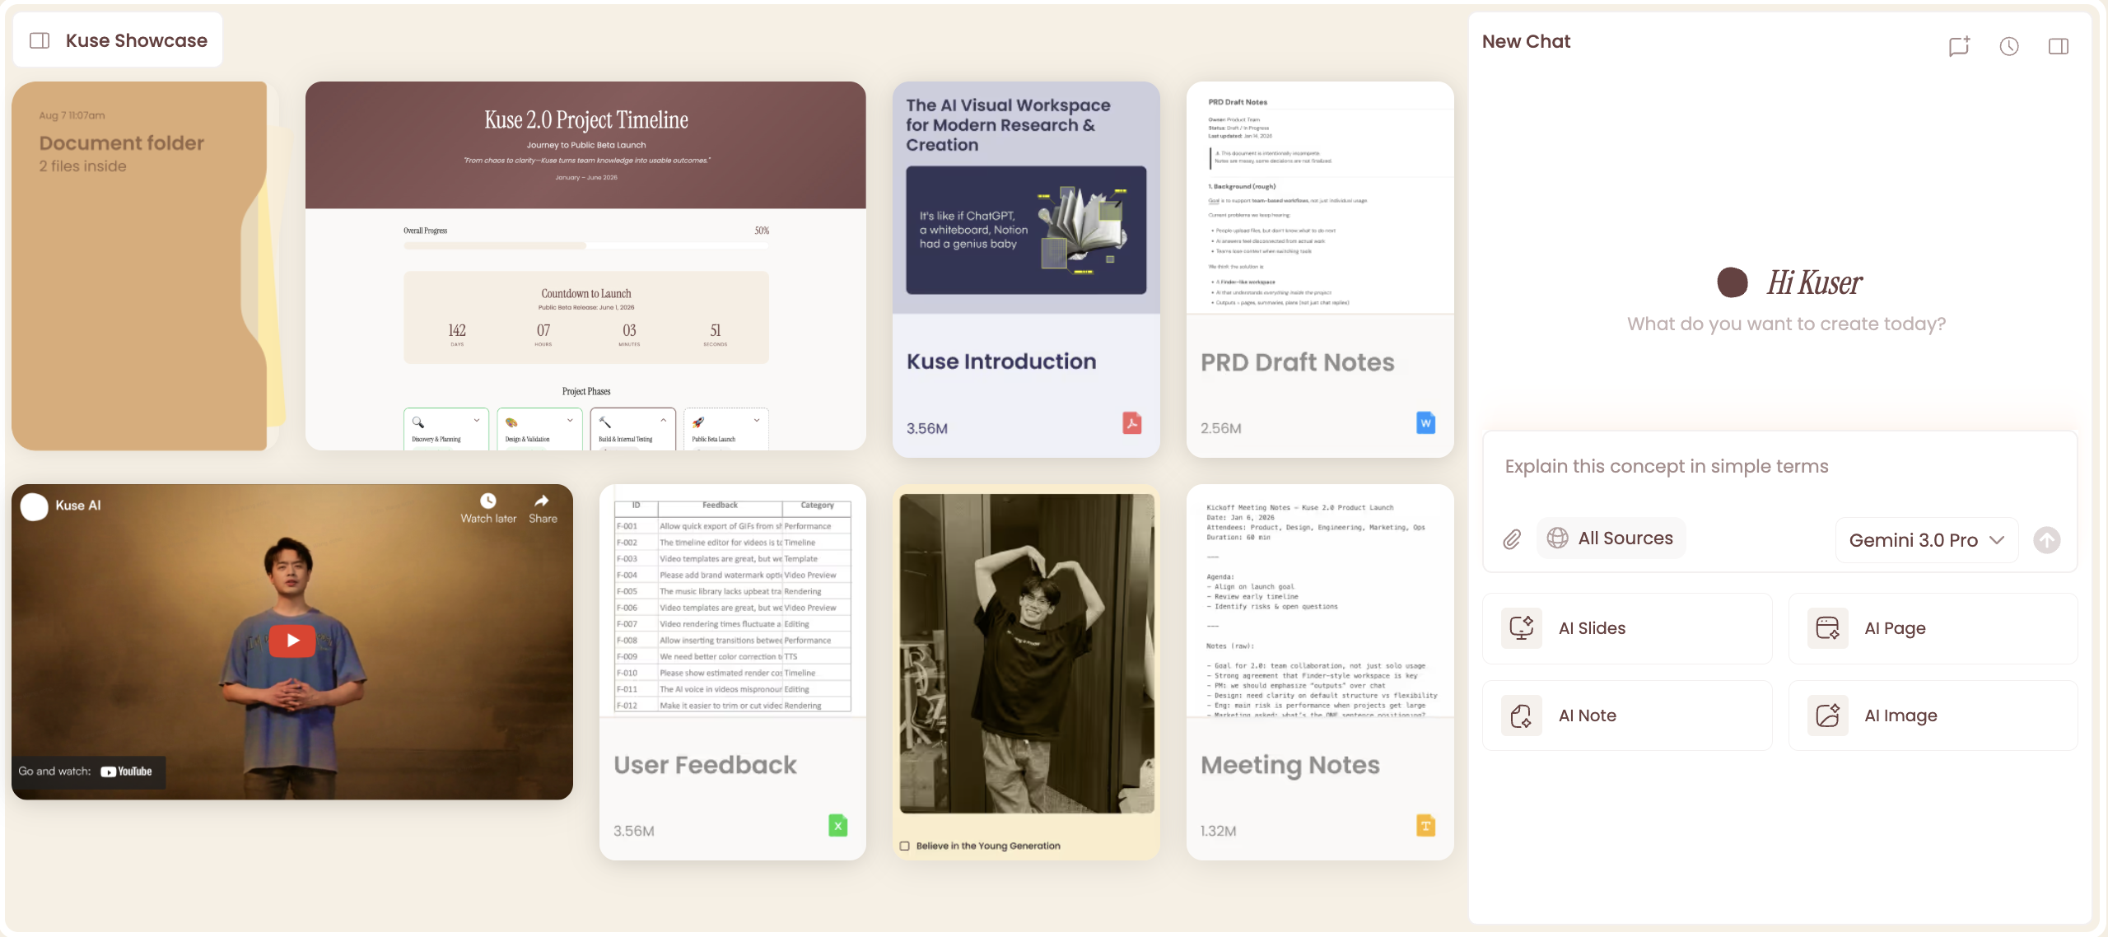The image size is (2108, 937).
Task: Select the AI Slides creation tool
Action: (x=1626, y=627)
